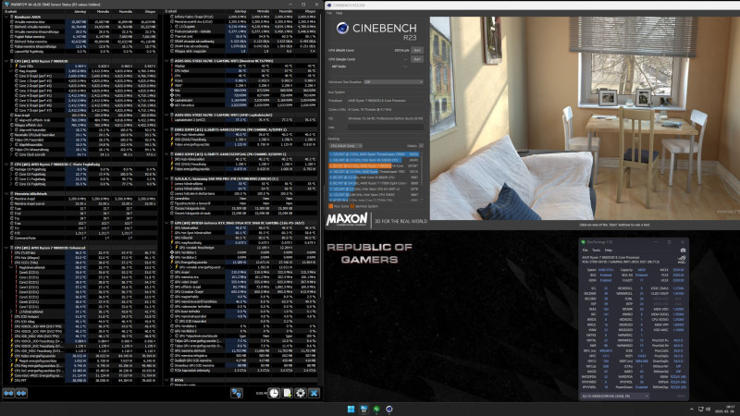
Task: Select CPU (Tctl/Tdie) temperature row
Action: coord(83,252)
